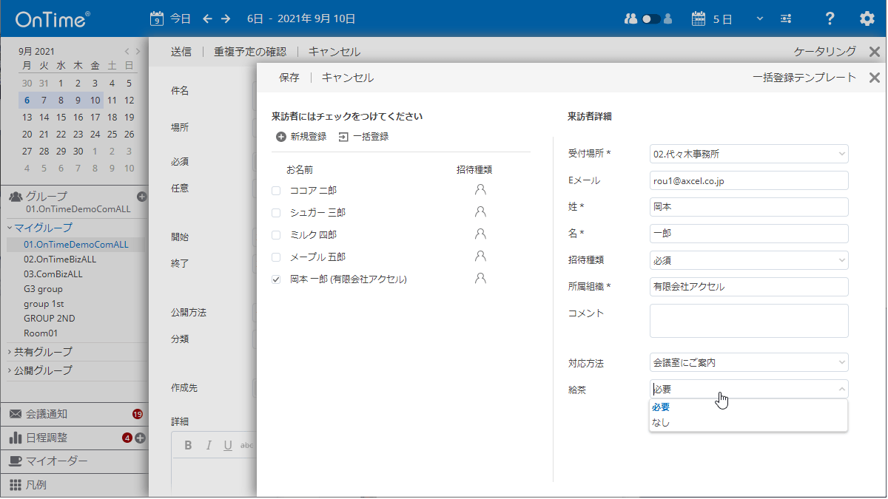Click the plus icon next to 日程調整

(139, 437)
